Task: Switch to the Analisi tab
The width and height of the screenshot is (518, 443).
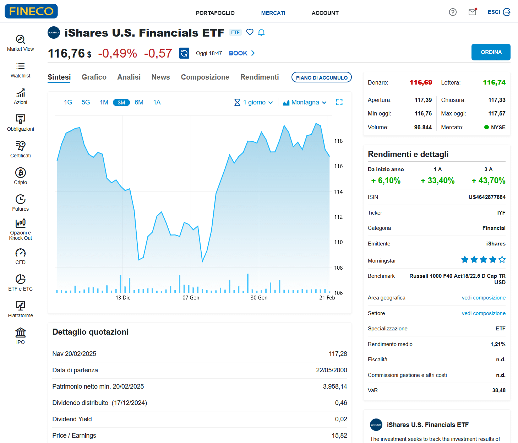Action: [129, 77]
